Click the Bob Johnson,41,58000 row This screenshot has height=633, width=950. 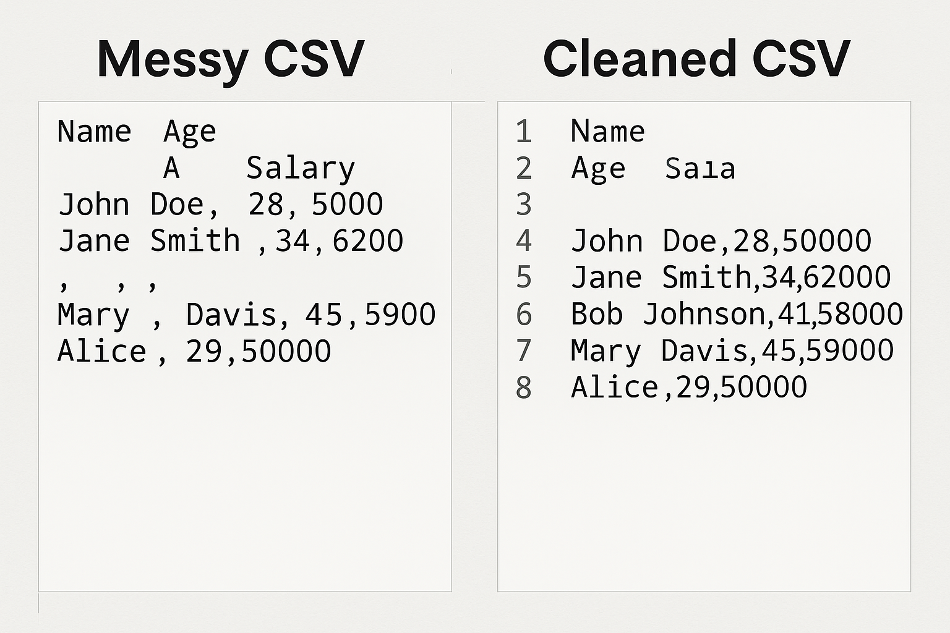click(737, 315)
